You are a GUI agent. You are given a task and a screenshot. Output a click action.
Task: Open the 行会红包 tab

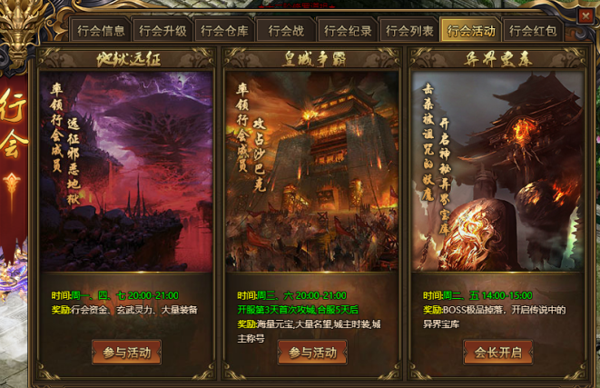coord(533,30)
